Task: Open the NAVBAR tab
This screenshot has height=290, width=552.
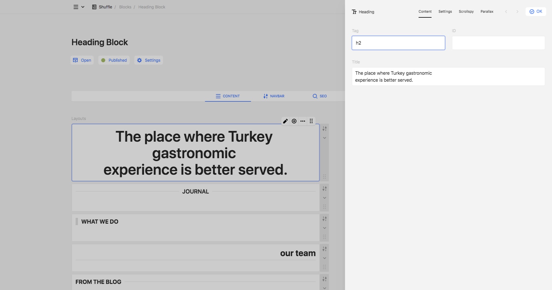Action: point(274,96)
